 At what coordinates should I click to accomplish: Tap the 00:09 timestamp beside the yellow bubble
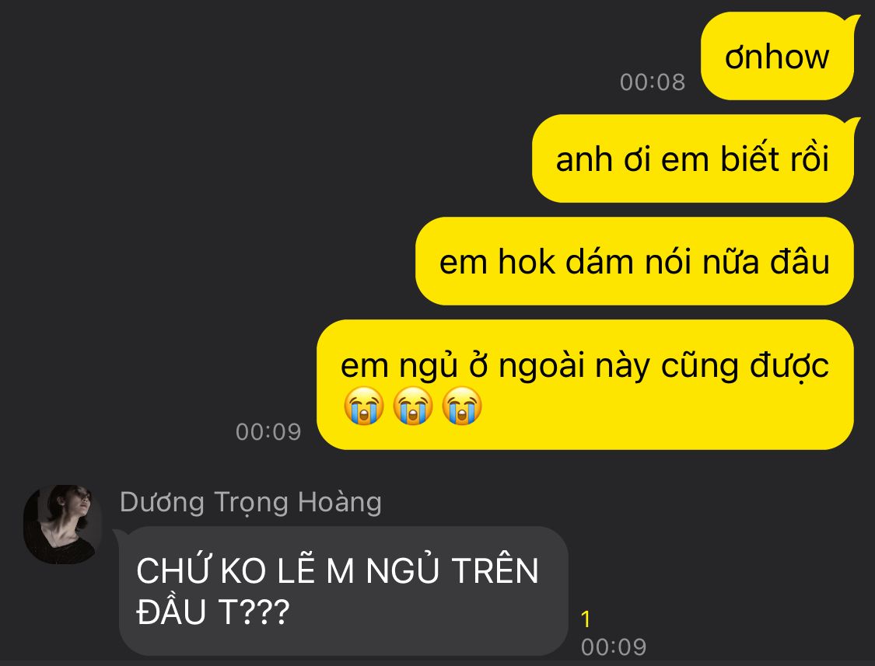coord(268,432)
